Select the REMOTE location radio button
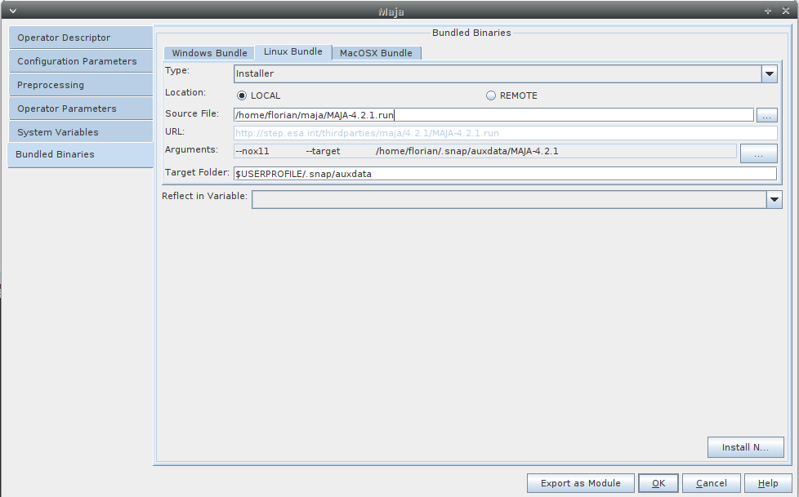Viewport: 799px width, 497px height. (491, 95)
